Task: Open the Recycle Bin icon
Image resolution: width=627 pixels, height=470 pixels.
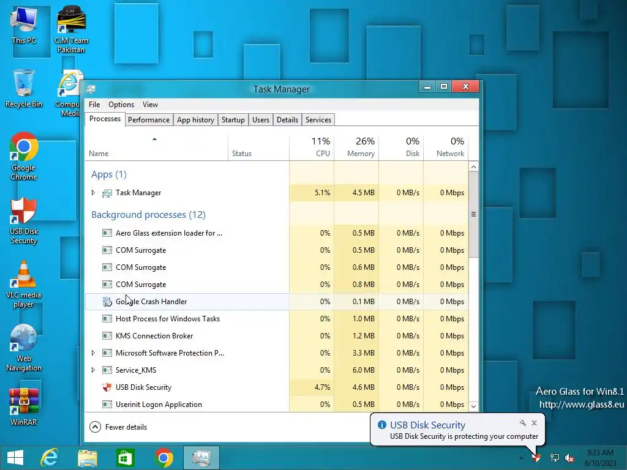Action: point(24,88)
